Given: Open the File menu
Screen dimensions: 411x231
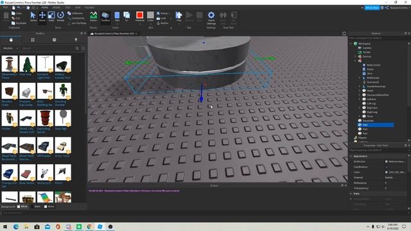Looking at the screenshot, I should 5,8.
